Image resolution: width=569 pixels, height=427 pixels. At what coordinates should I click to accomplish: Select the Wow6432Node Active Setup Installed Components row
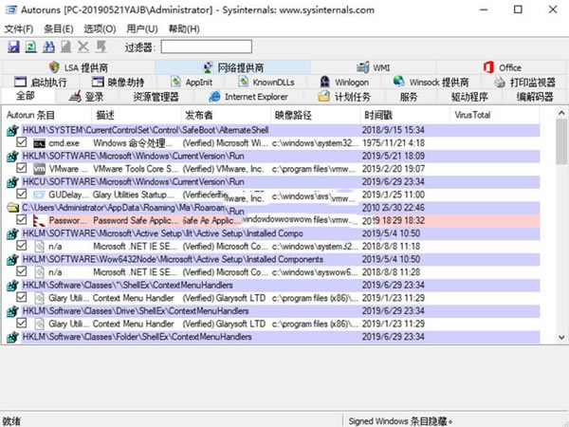[273, 260]
